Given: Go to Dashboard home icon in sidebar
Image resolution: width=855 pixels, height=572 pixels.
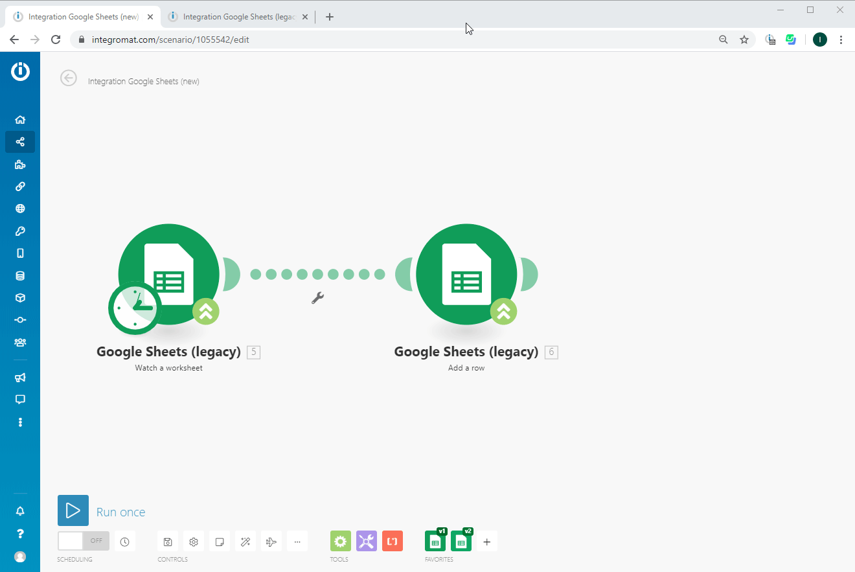Looking at the screenshot, I should 20,120.
